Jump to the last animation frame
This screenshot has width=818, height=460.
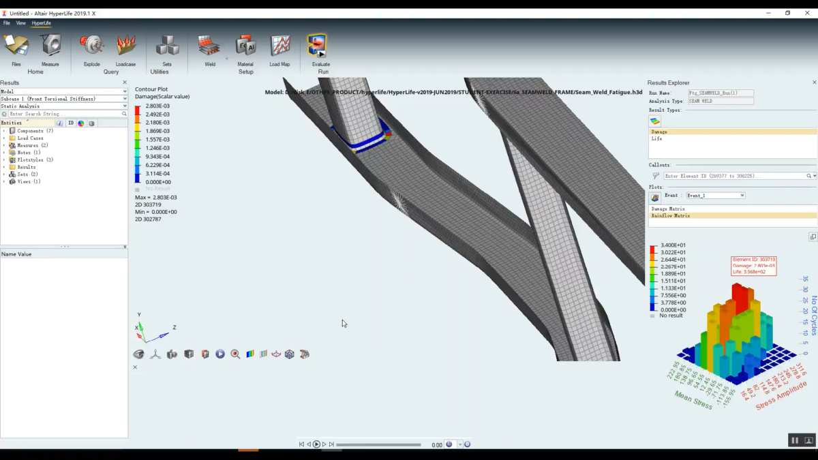click(x=331, y=444)
